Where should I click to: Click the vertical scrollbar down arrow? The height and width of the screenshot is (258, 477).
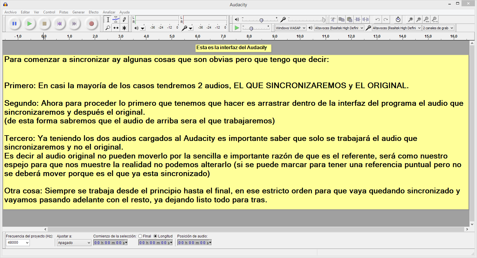[x=472, y=224]
